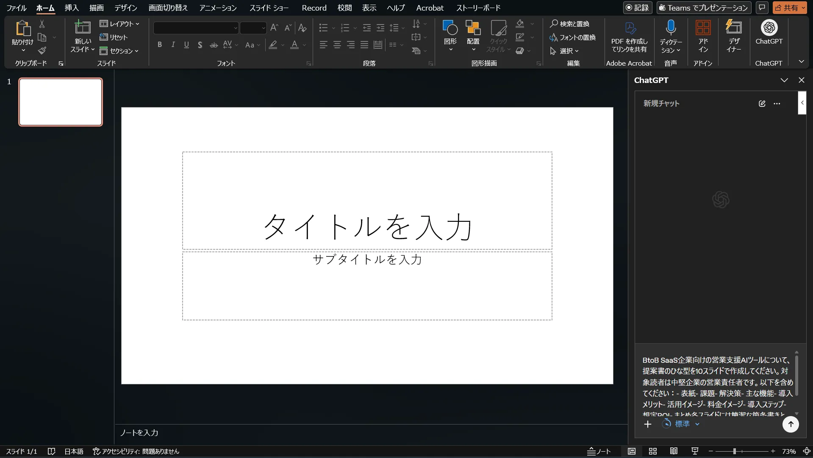Click the Reset slide button
Viewport: 813px width, 458px height.
114,37
